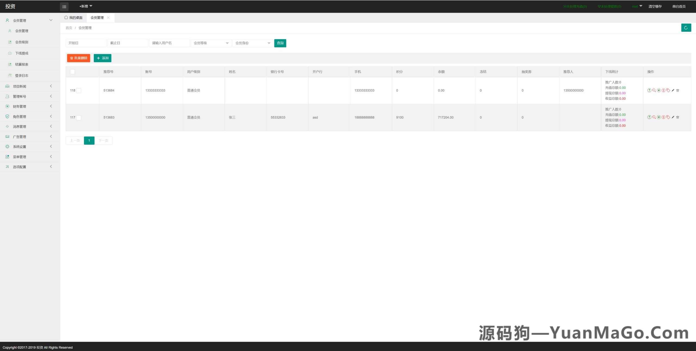
Task: Open the magnifier detail icon for member 513684
Action: click(x=654, y=90)
